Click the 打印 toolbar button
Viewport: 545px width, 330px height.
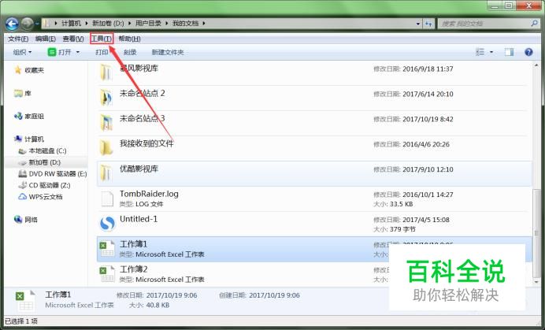102,52
